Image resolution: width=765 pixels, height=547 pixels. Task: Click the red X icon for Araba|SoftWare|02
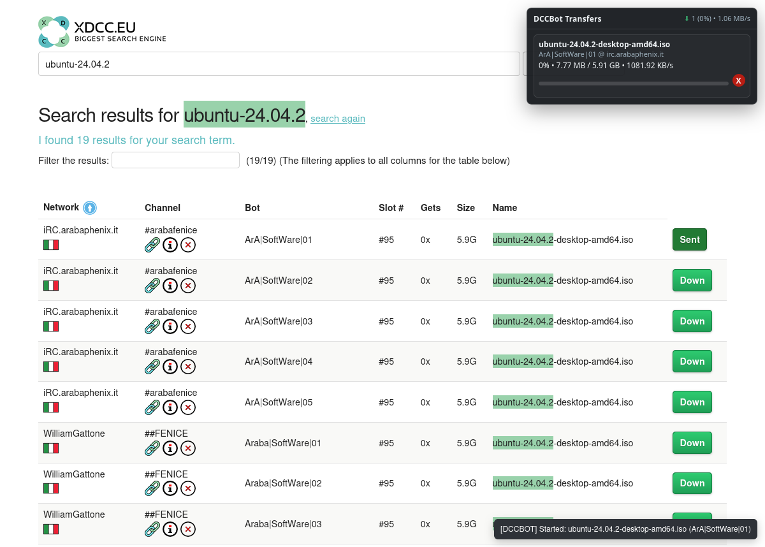click(188, 488)
